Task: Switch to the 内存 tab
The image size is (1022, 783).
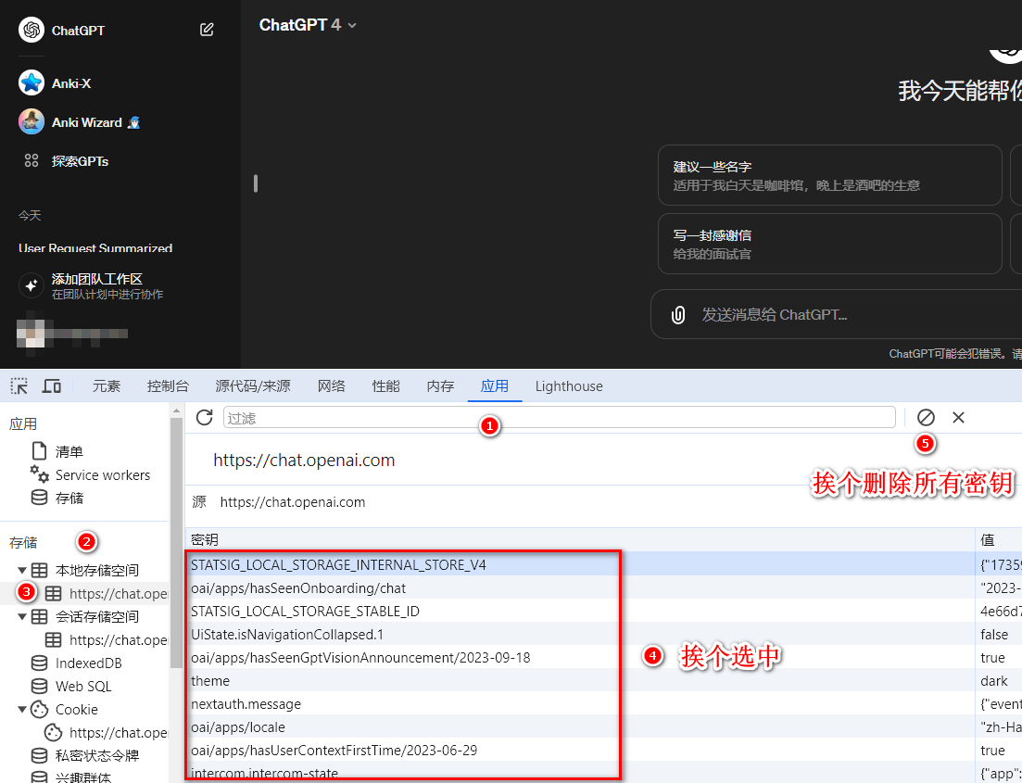Action: 440,386
